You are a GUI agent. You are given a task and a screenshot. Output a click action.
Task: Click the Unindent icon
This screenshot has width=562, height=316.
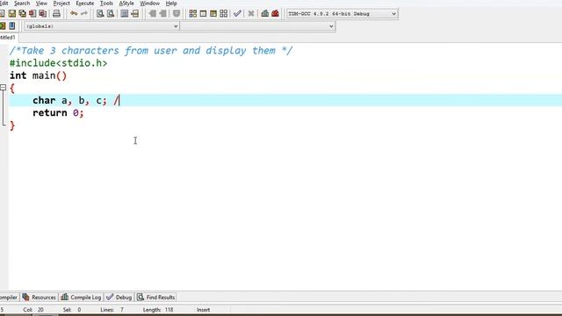(152, 14)
